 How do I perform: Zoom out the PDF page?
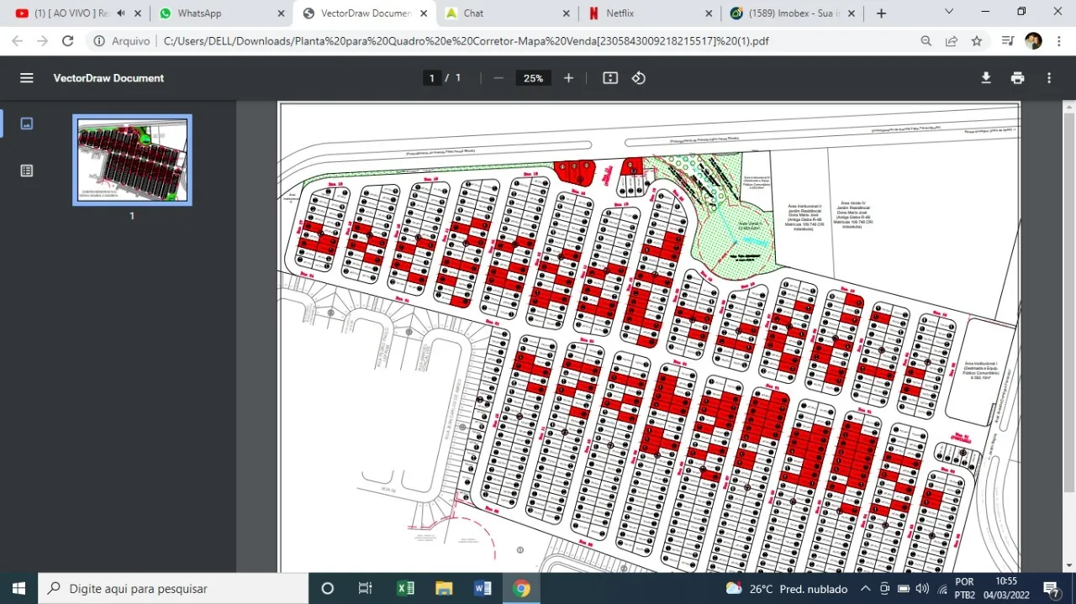(x=498, y=78)
